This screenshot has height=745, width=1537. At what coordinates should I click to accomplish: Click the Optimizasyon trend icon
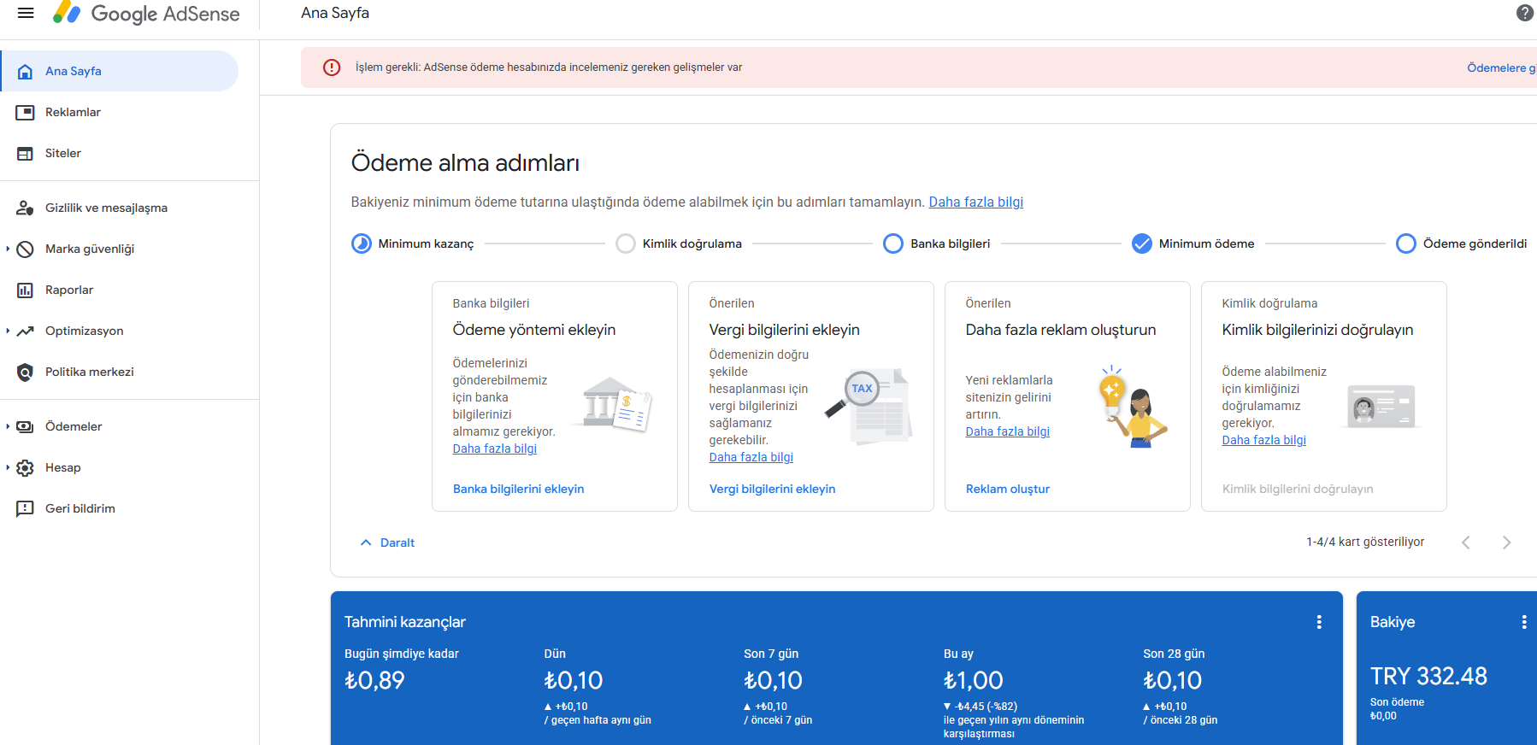pos(26,331)
